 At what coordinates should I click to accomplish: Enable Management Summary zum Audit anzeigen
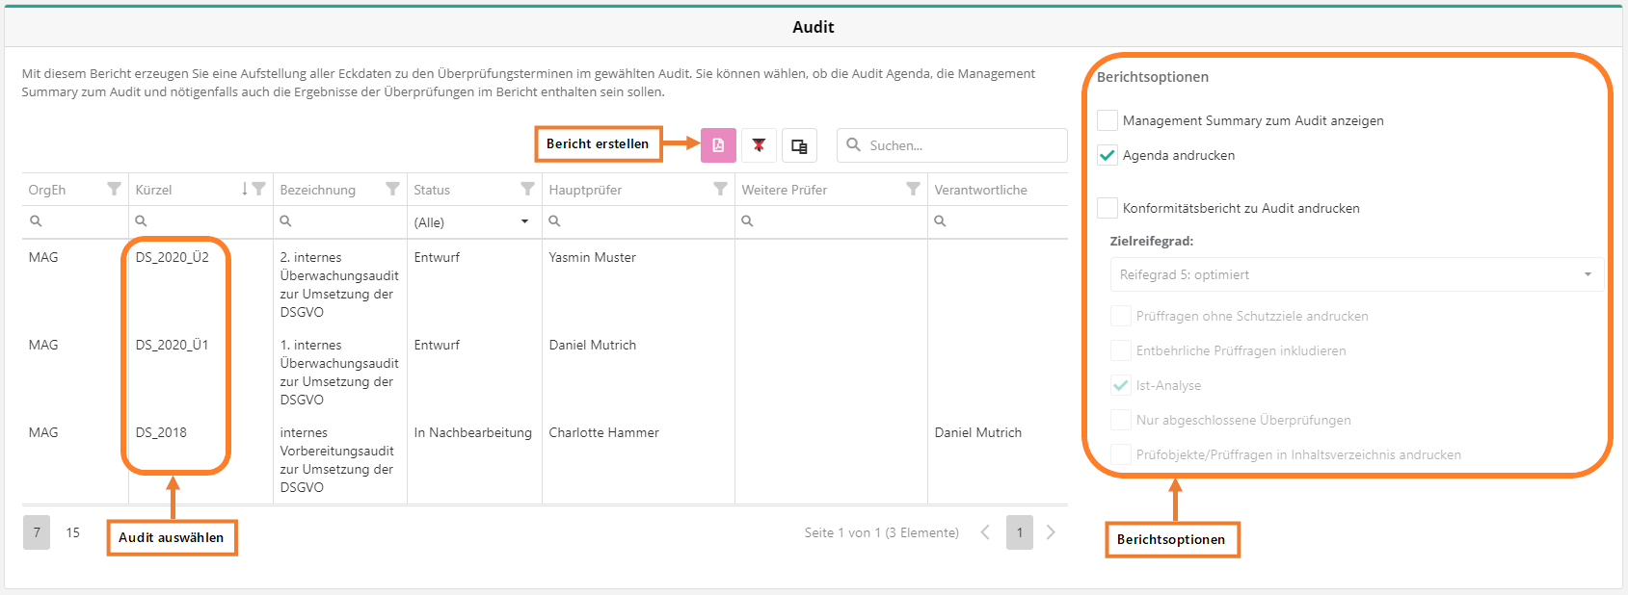1108,120
